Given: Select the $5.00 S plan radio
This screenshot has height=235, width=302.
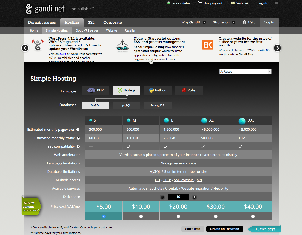Looking at the screenshot, I should click(x=104, y=216).
